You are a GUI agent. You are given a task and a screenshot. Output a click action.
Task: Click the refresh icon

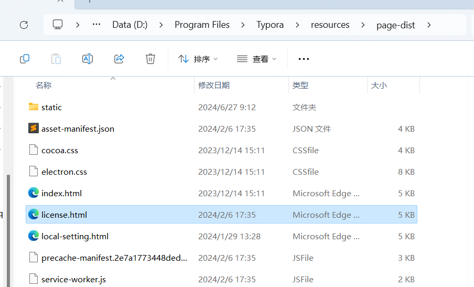pos(24,25)
